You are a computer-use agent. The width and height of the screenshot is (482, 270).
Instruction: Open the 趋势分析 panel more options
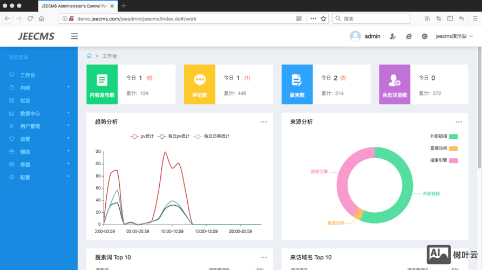(x=264, y=122)
